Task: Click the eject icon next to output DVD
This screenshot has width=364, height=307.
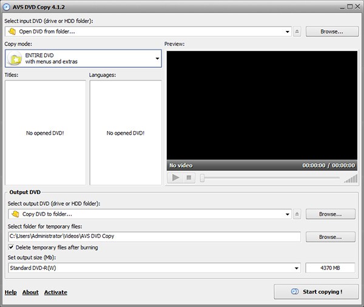Action: (297, 214)
